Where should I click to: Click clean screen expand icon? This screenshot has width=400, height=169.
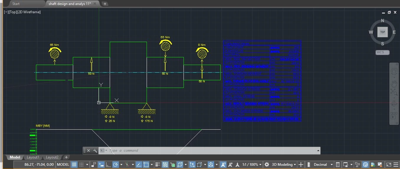(x=389, y=165)
